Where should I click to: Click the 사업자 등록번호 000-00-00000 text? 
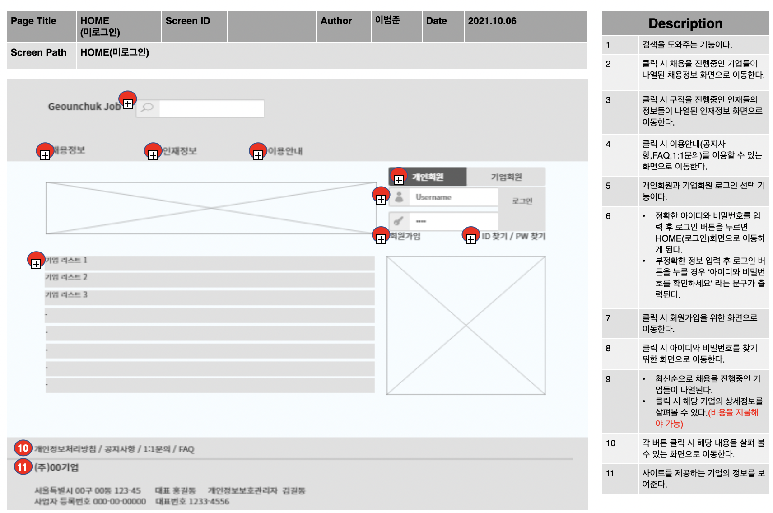tap(90, 501)
